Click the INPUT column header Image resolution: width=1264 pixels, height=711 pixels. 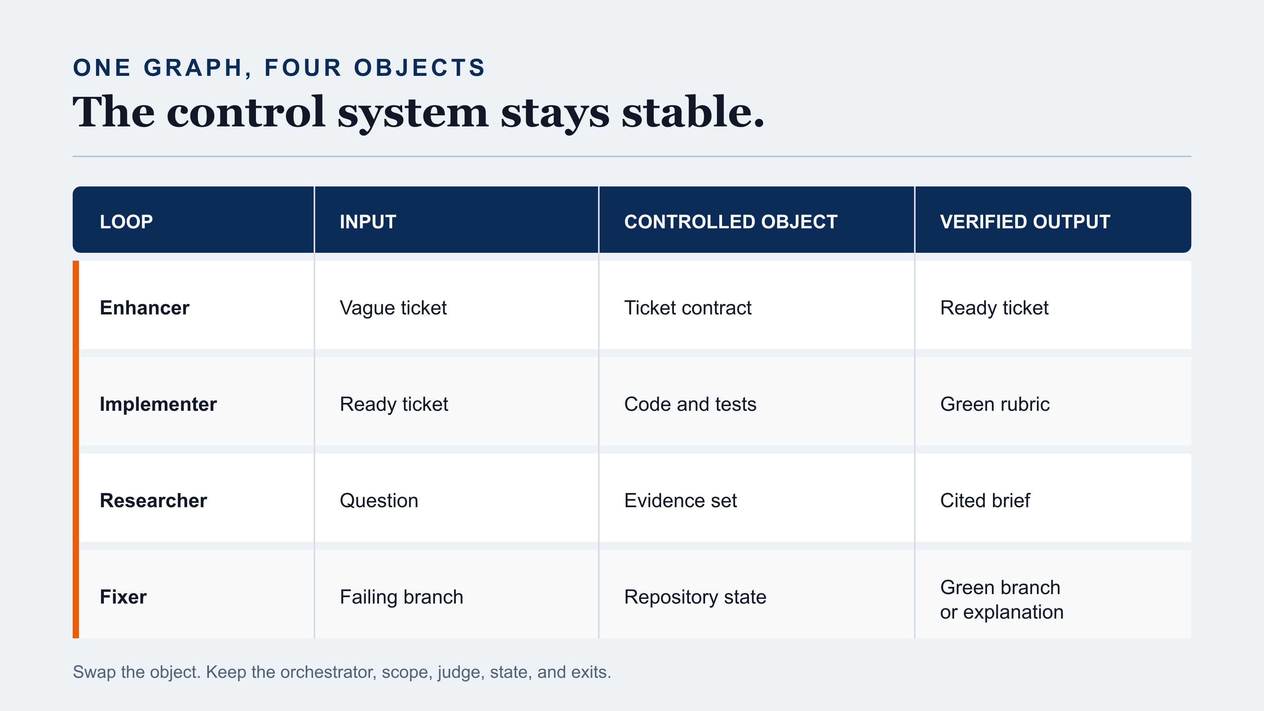click(x=368, y=222)
